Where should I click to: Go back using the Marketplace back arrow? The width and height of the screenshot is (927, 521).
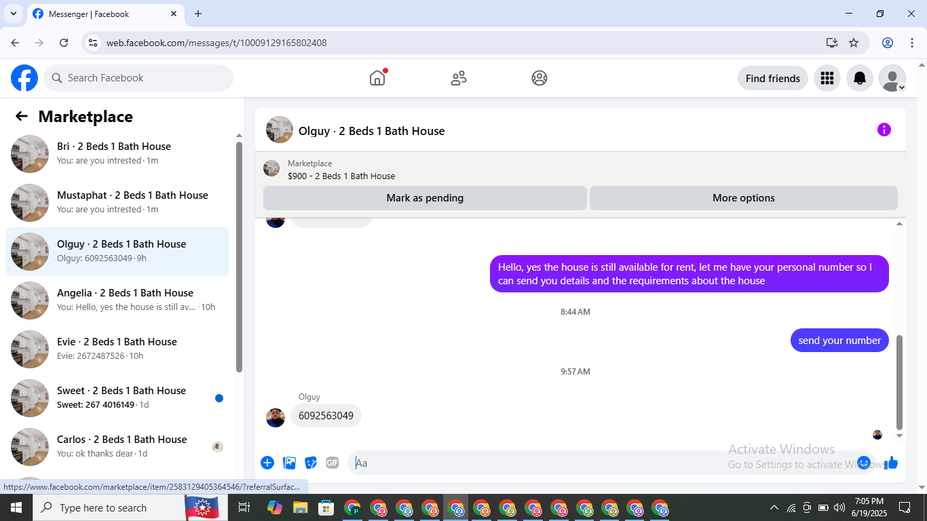pyautogui.click(x=22, y=116)
